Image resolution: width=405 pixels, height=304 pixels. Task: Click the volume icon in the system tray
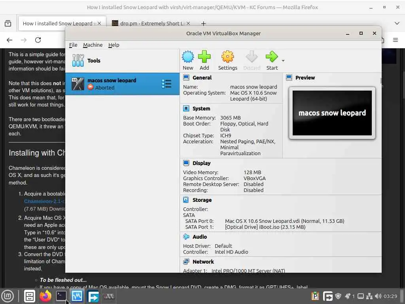[x=378, y=296]
